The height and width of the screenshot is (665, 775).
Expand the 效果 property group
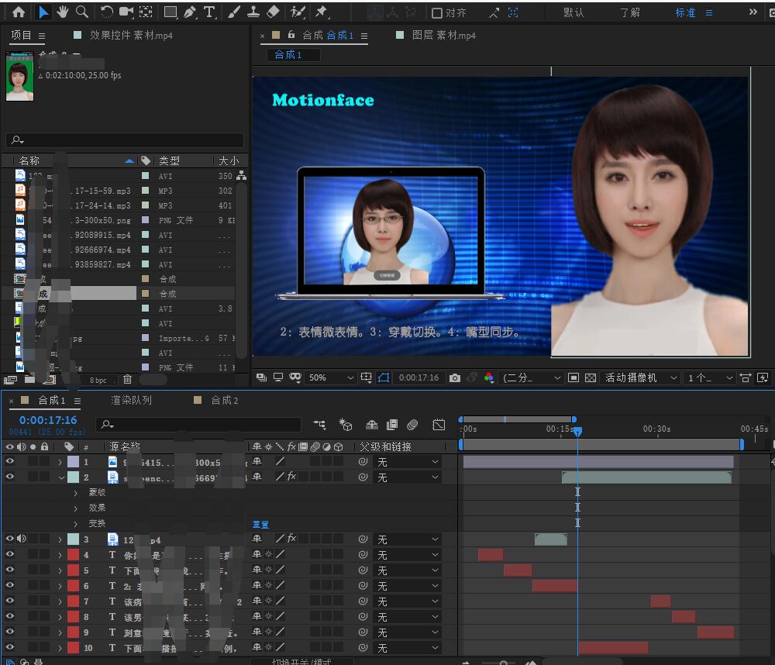point(76,508)
